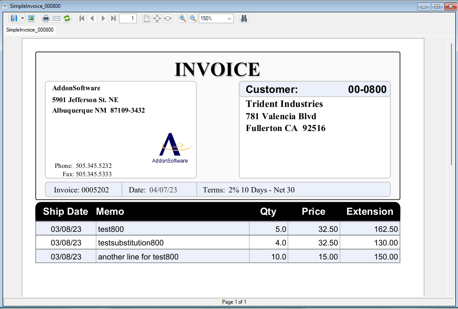Click the Page 1 of 1 status text

click(x=234, y=302)
